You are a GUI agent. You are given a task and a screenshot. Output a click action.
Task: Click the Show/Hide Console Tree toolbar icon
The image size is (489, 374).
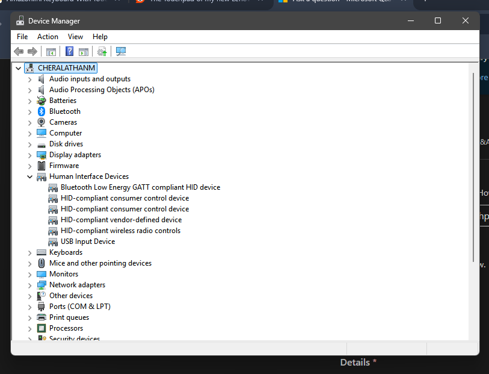tap(51, 52)
